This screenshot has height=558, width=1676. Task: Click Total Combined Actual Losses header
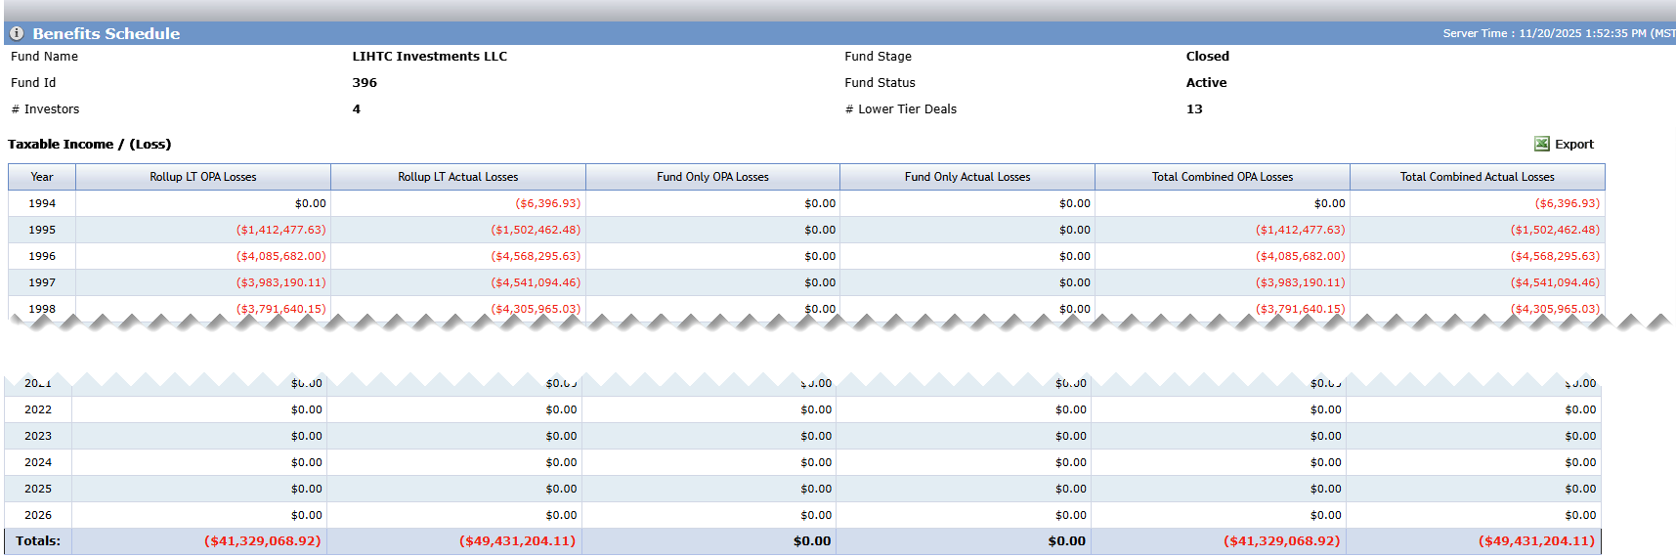pos(1478,177)
